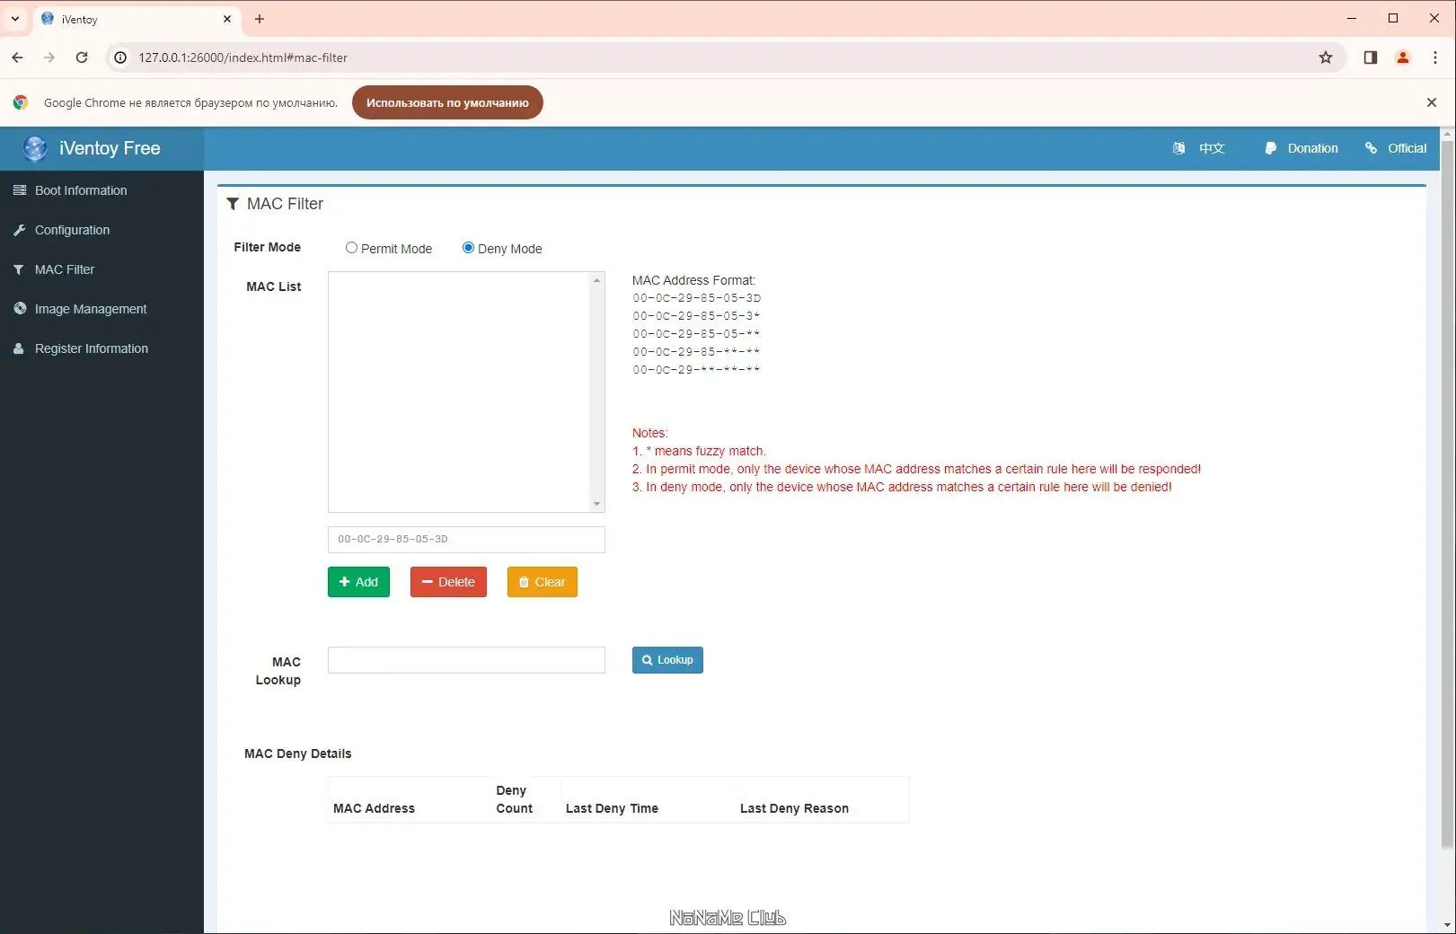This screenshot has height=934, width=1456.
Task: Click the orange Clear button
Action: click(542, 582)
